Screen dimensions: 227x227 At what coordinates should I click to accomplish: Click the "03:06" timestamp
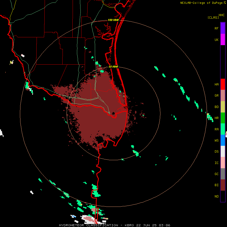click(x=164, y=225)
